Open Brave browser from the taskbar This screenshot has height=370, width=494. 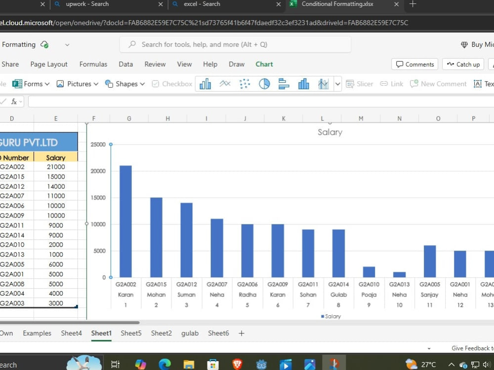[x=237, y=365]
